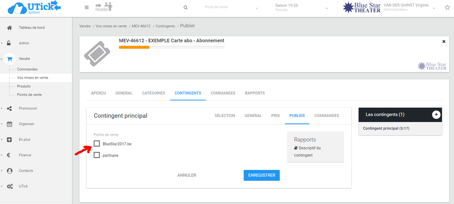Add a contingent with plus icon

coord(436,115)
